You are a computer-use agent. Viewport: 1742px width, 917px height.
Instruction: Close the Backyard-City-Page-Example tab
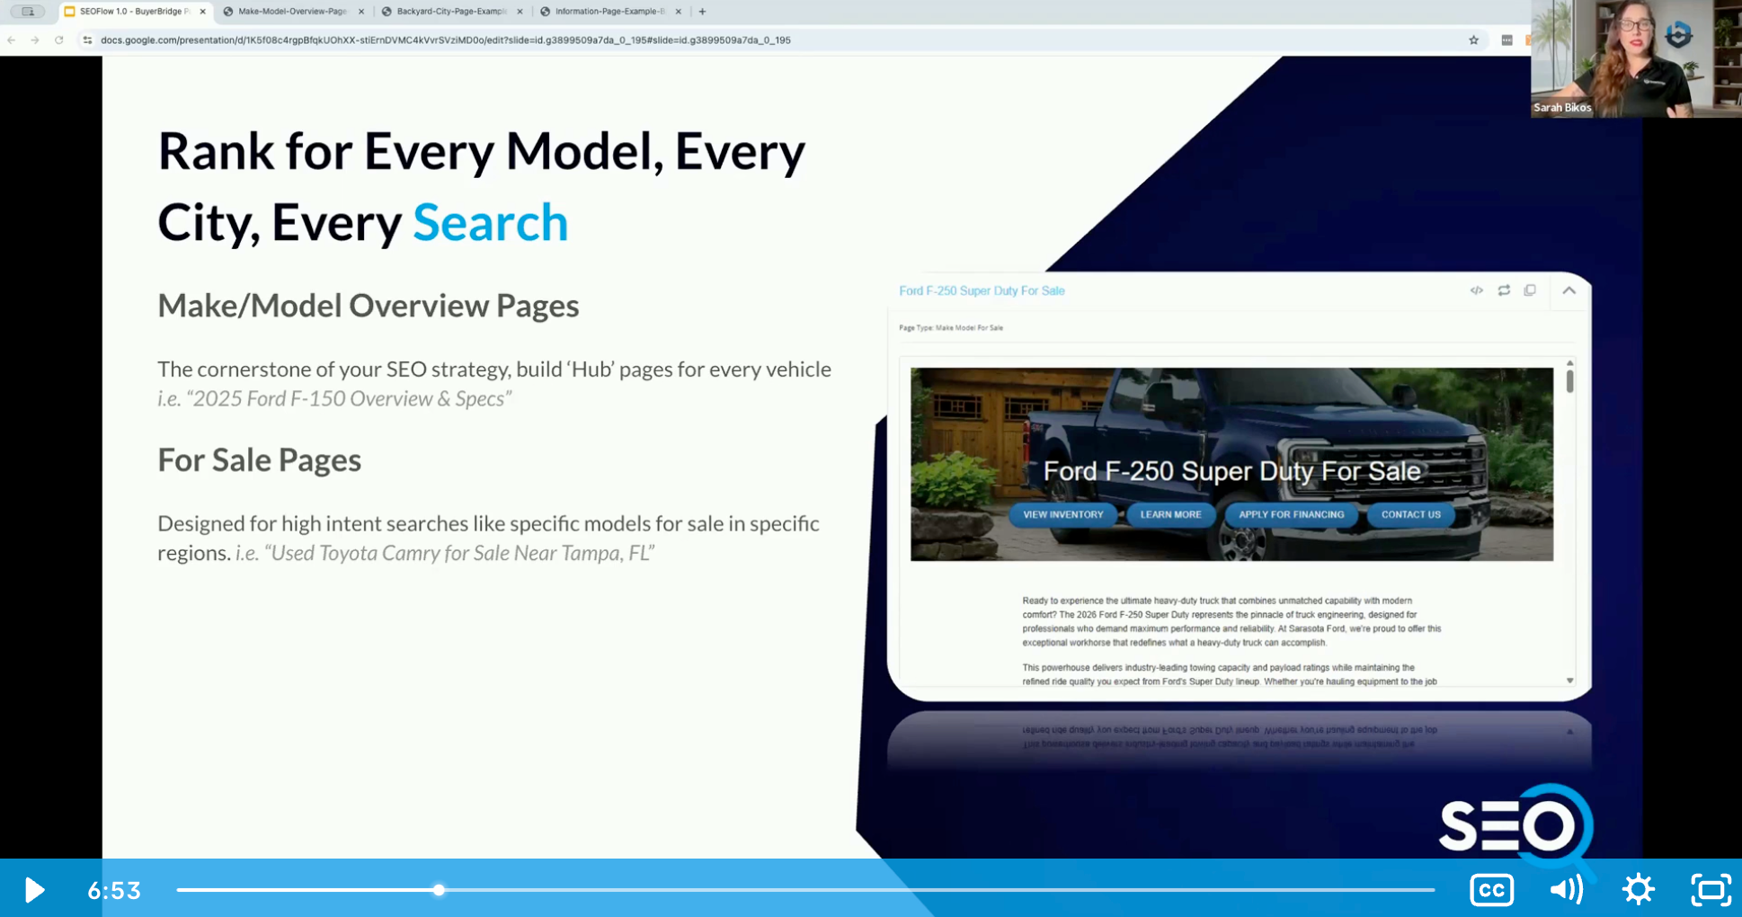(520, 12)
